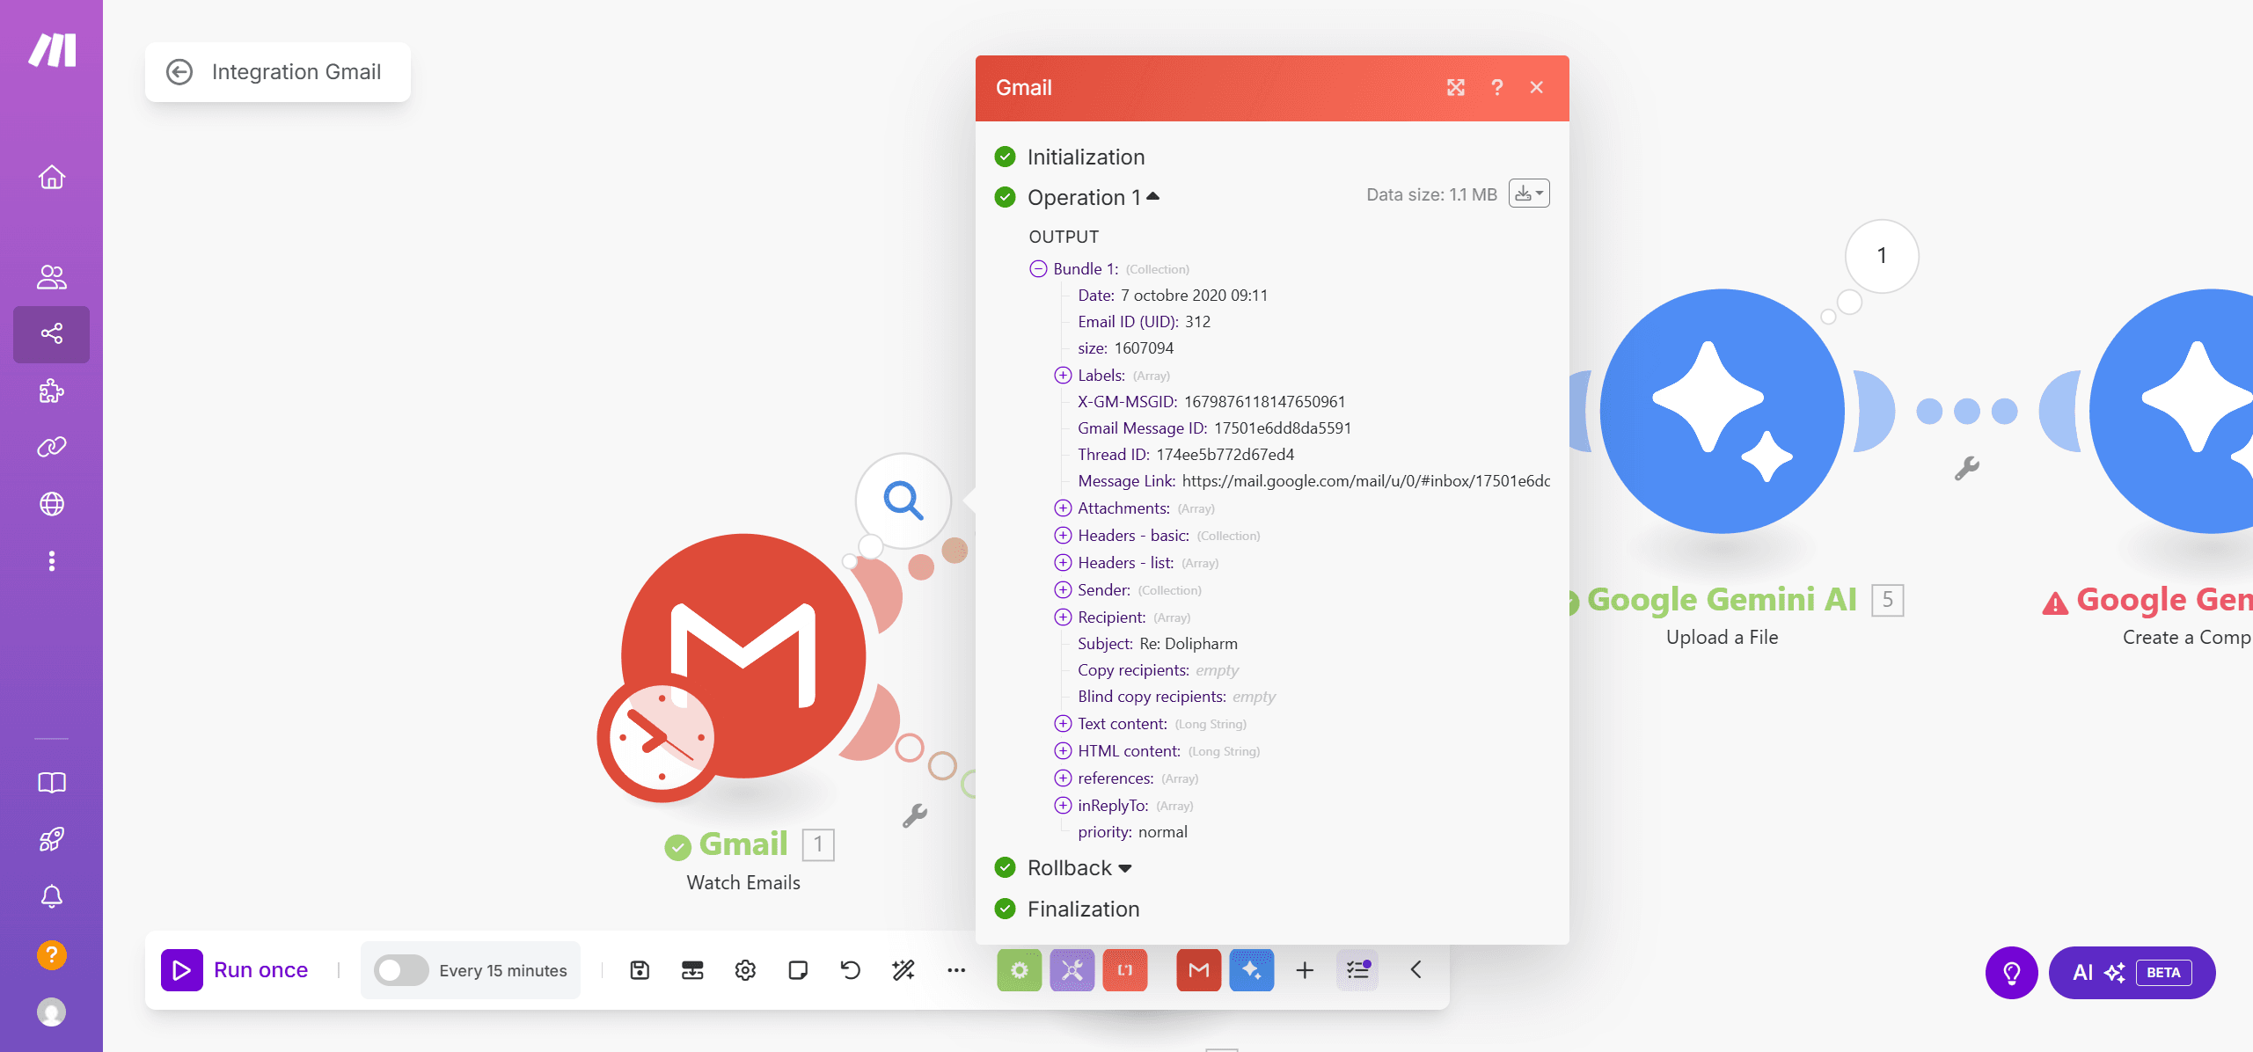This screenshot has height=1052, width=2253.
Task: Toggle the scenario scheduling switch
Action: (x=401, y=970)
